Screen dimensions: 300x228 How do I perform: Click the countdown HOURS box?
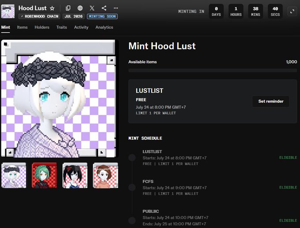click(x=236, y=11)
